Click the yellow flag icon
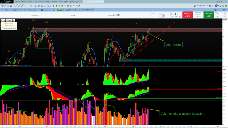The image size is (228, 128). [x=213, y=6]
